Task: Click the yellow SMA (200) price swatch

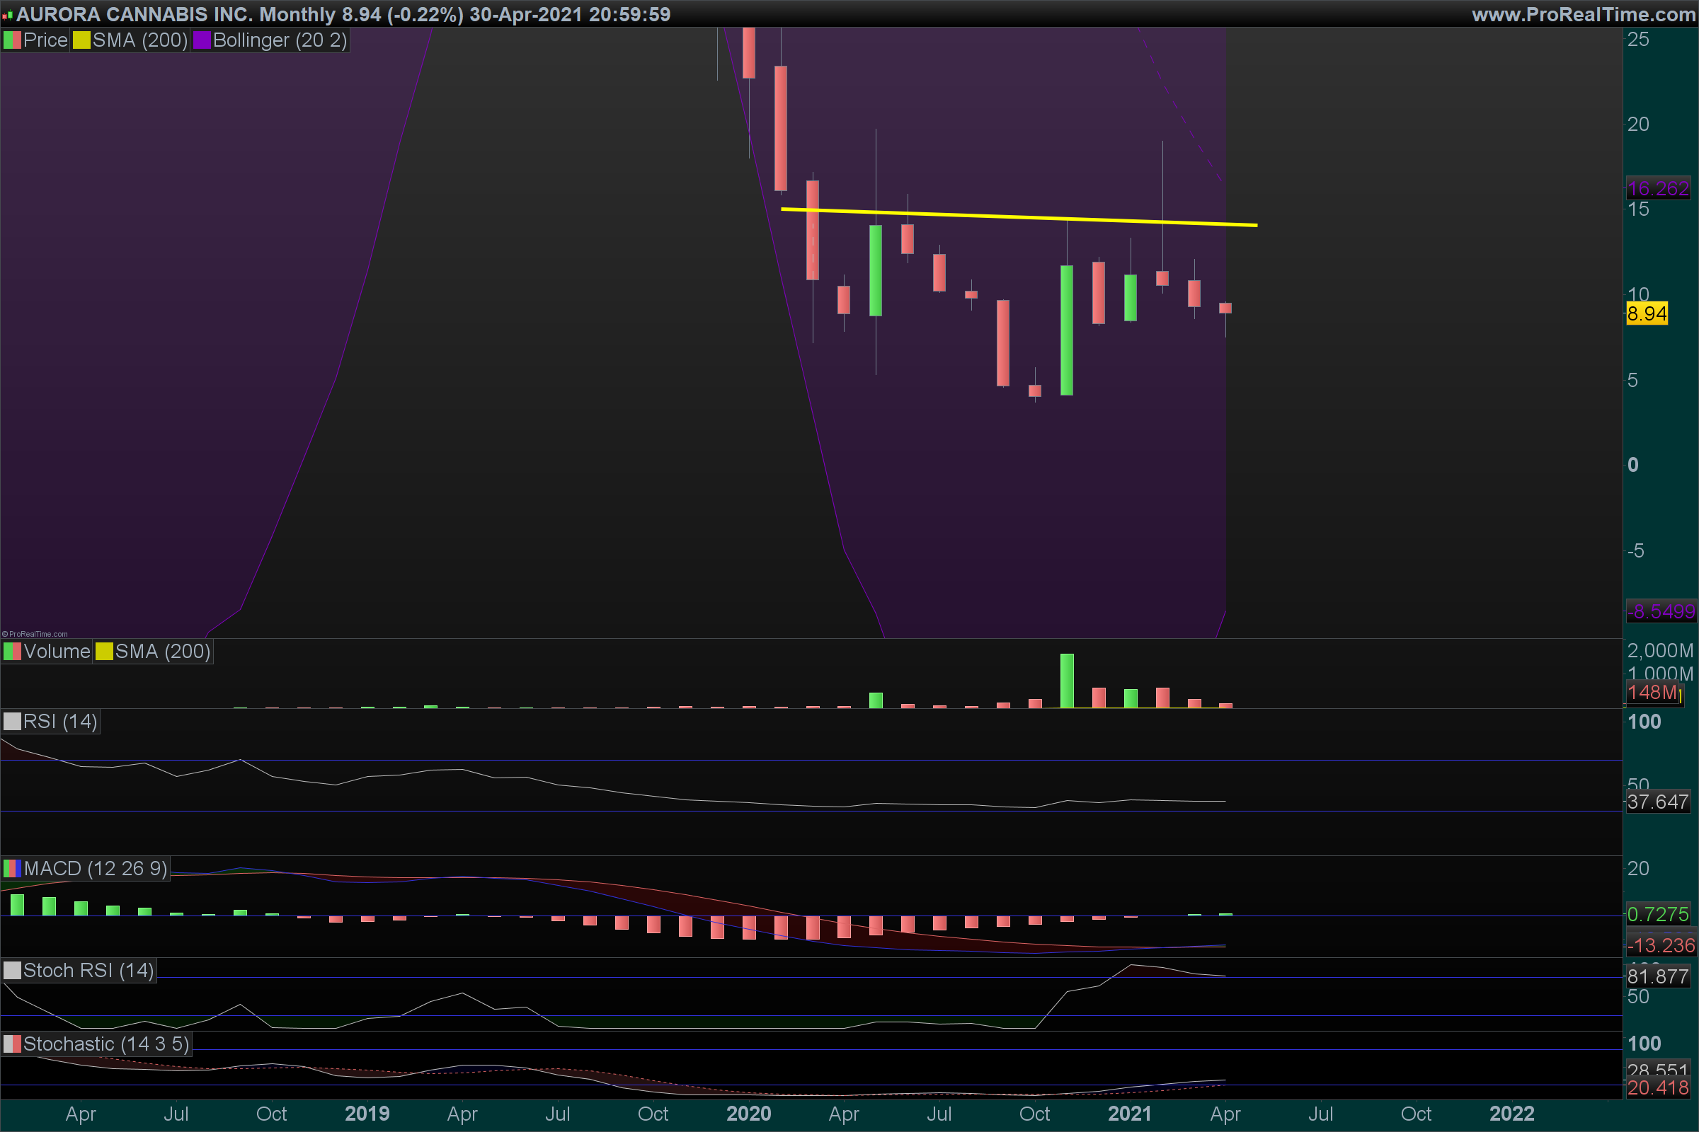Action: coord(81,40)
